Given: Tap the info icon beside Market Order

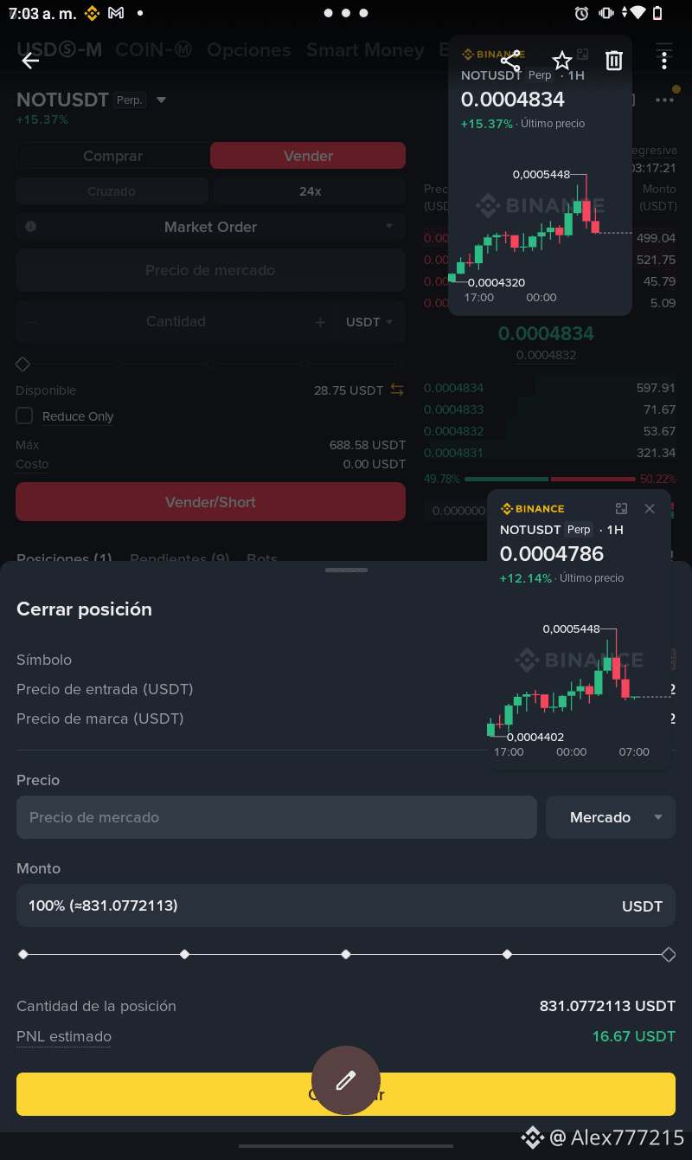Looking at the screenshot, I should pyautogui.click(x=31, y=227).
